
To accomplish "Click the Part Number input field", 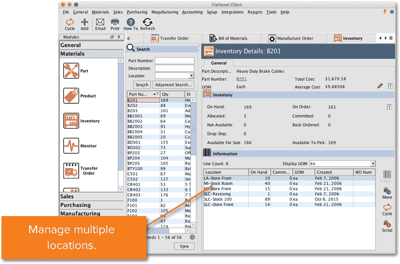I will (175, 60).
